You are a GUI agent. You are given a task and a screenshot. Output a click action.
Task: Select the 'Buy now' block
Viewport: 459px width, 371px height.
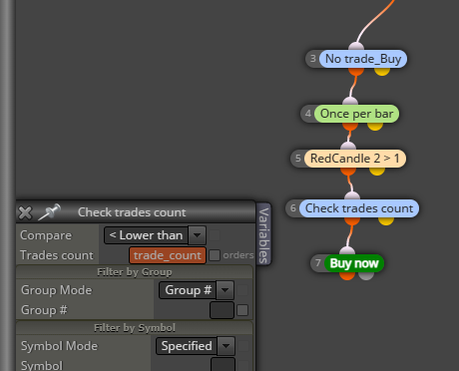(354, 263)
